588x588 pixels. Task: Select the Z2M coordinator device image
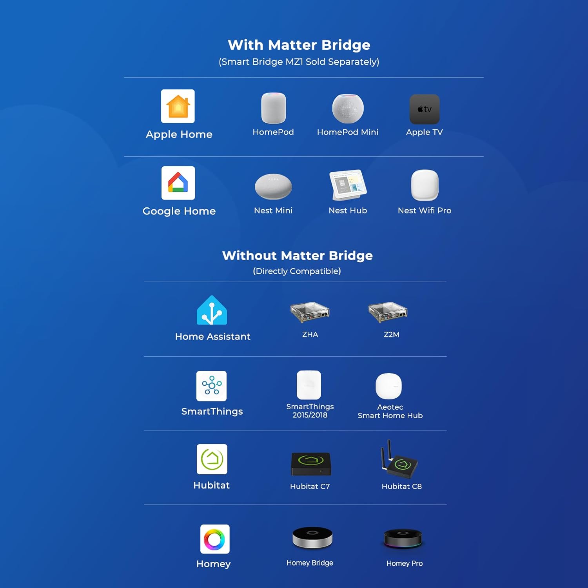[388, 312]
